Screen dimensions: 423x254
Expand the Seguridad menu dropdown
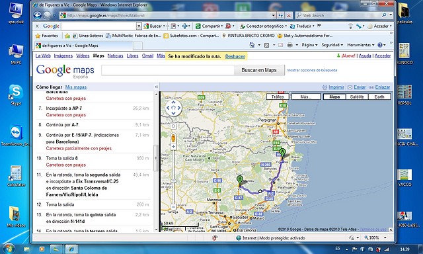pos(332,45)
